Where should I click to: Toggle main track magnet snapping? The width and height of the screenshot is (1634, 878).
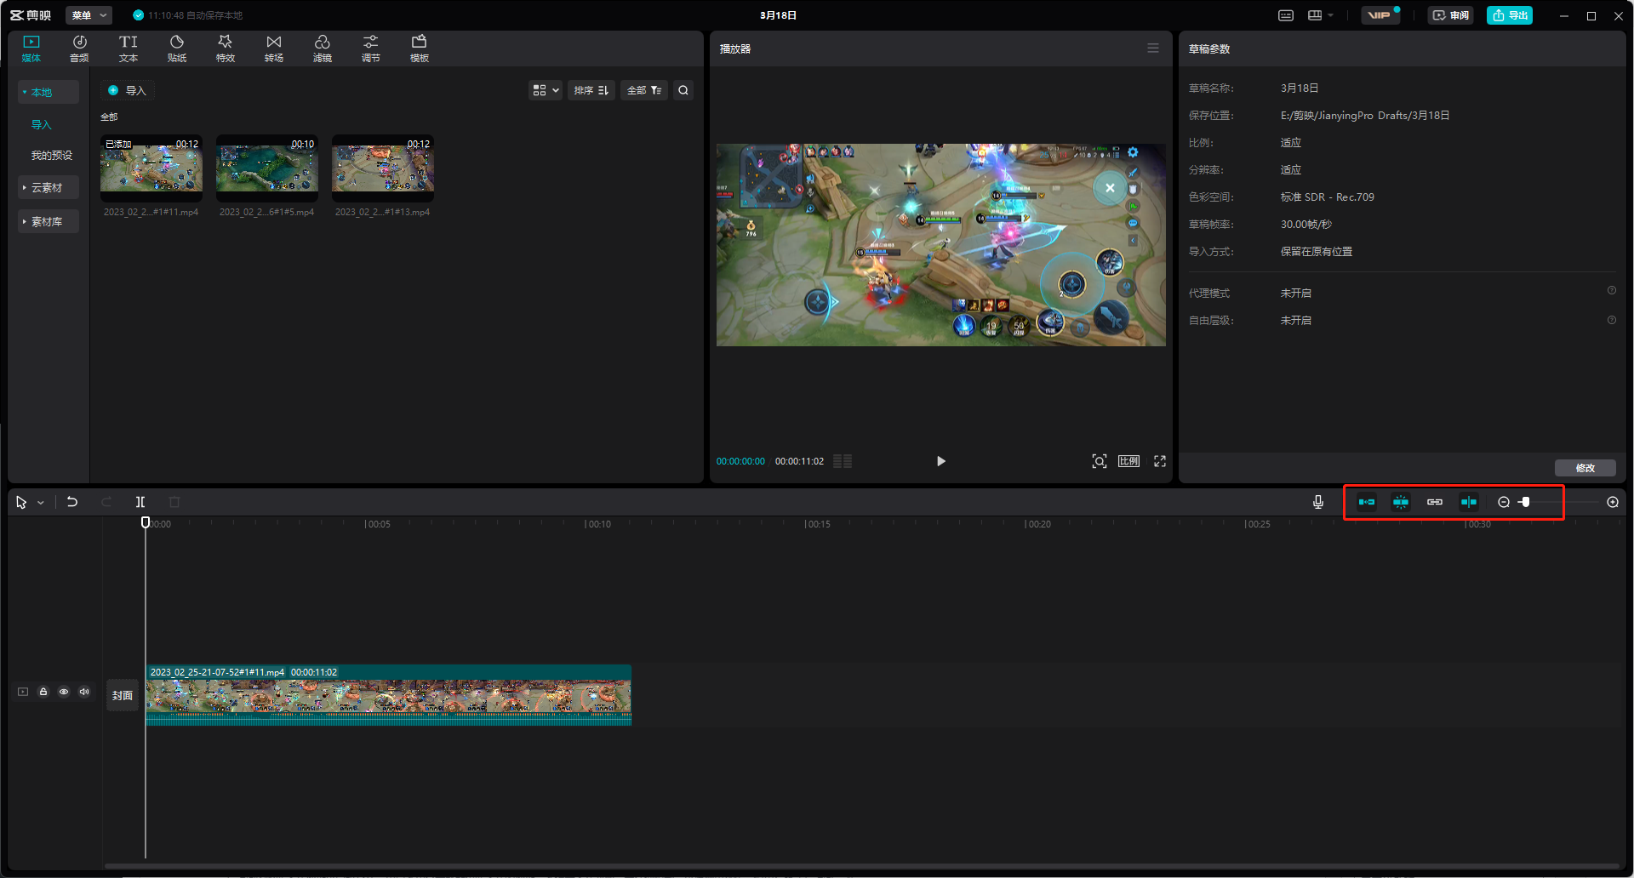click(x=1367, y=502)
